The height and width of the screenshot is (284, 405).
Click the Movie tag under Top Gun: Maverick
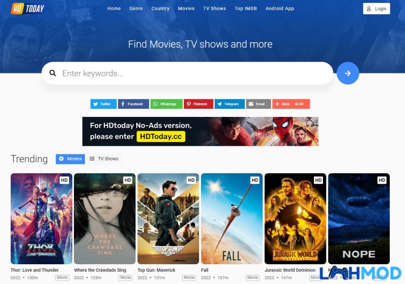coord(189,277)
